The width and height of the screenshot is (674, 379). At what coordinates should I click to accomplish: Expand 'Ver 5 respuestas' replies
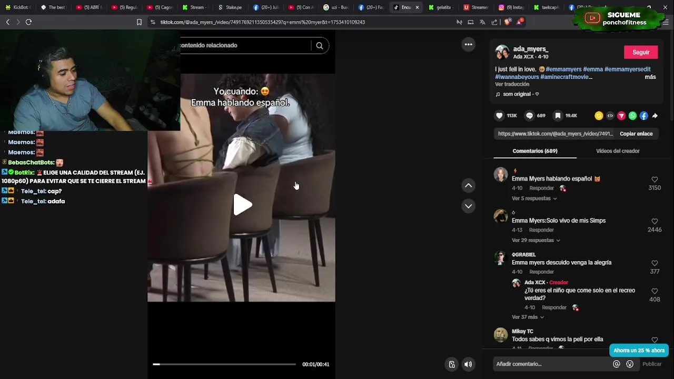(x=534, y=198)
